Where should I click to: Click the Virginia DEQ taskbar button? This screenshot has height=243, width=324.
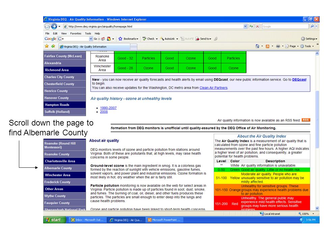126,220
